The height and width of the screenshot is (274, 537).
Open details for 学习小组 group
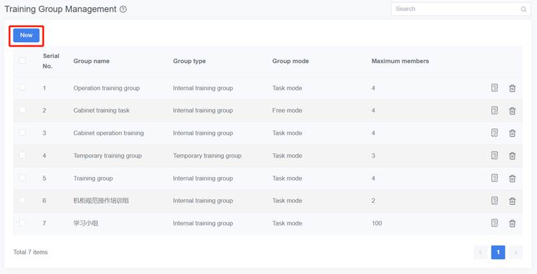pyautogui.click(x=494, y=223)
